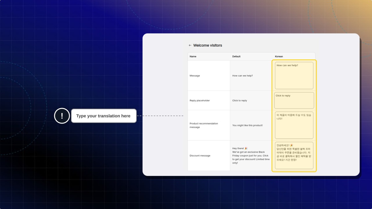This screenshot has height=209, width=372.
Task: Click the back arrow beside Welcome visitors
Action: click(x=190, y=45)
